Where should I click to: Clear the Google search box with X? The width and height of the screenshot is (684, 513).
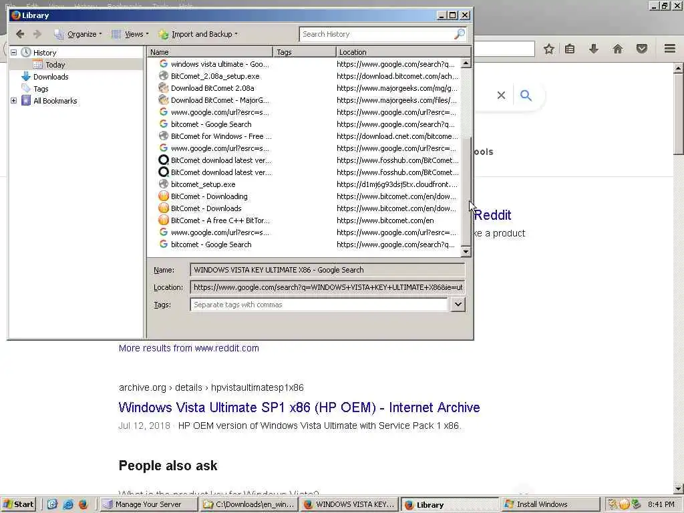tap(501, 95)
